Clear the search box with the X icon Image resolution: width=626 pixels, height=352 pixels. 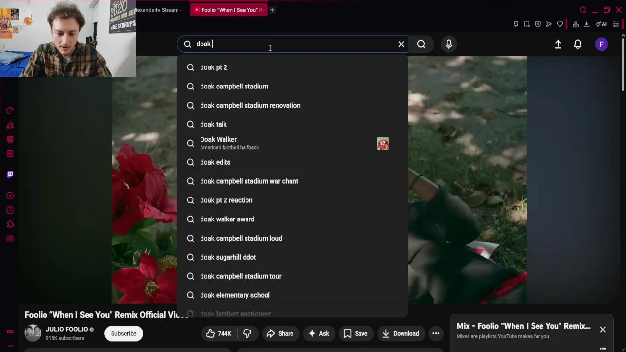(x=401, y=44)
